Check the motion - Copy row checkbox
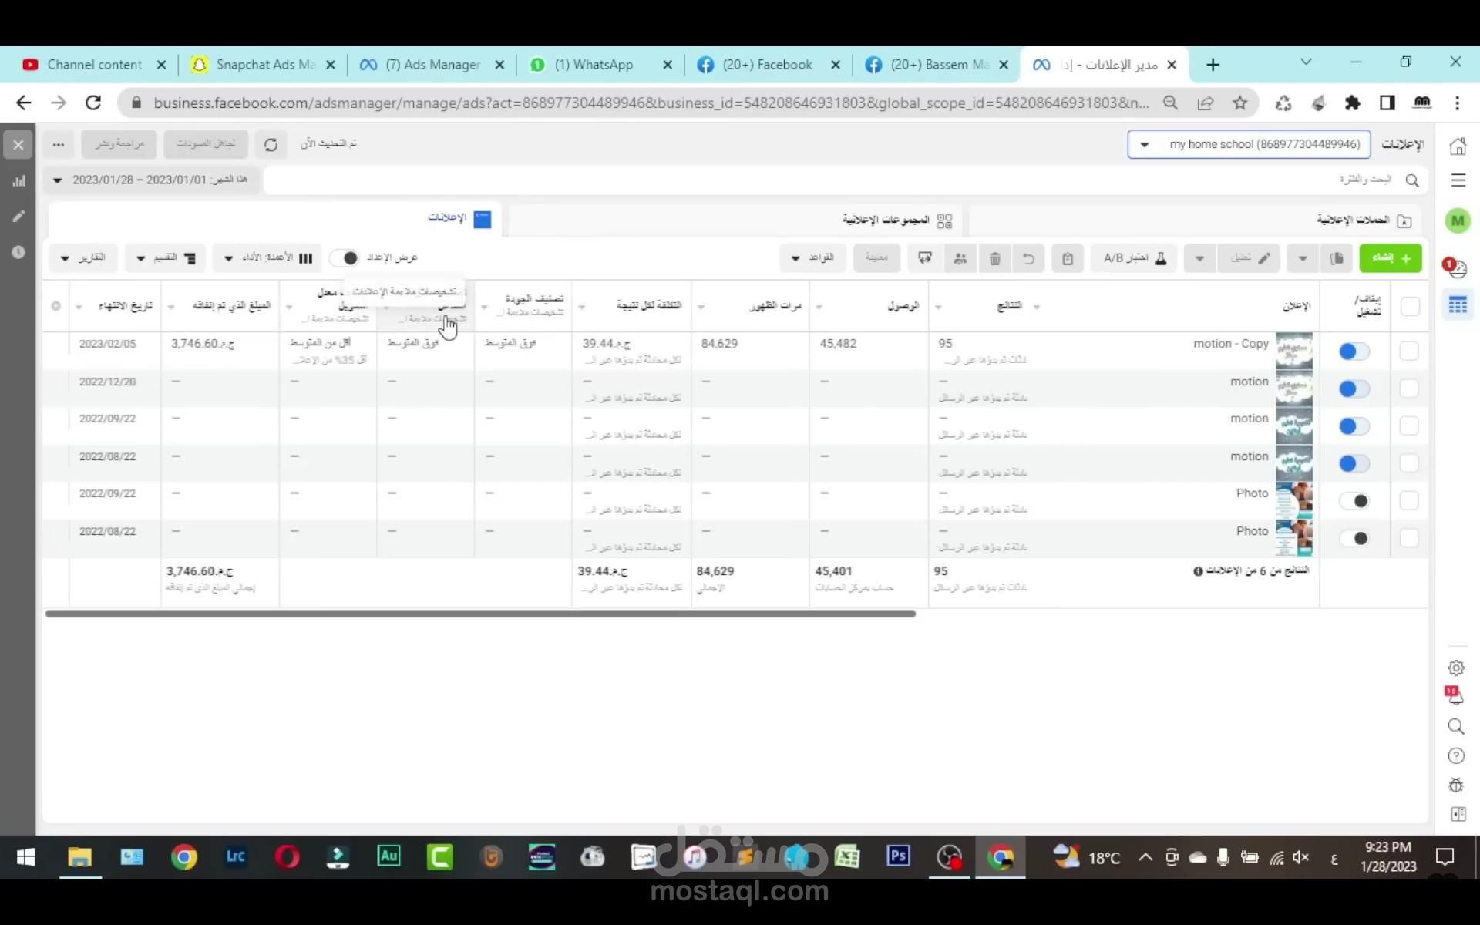The height and width of the screenshot is (925, 1480). [x=1409, y=351]
